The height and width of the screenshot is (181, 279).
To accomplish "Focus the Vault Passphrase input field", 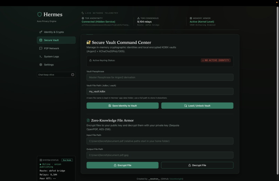I will pyautogui.click(x=160, y=77).
